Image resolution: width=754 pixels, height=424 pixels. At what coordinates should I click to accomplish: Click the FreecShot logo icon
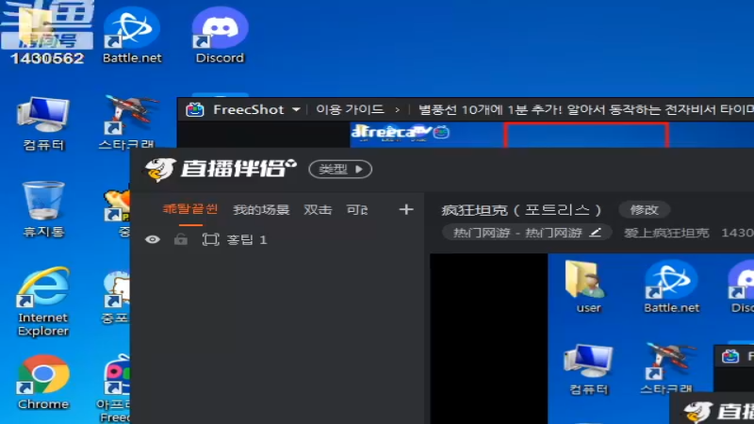195,109
